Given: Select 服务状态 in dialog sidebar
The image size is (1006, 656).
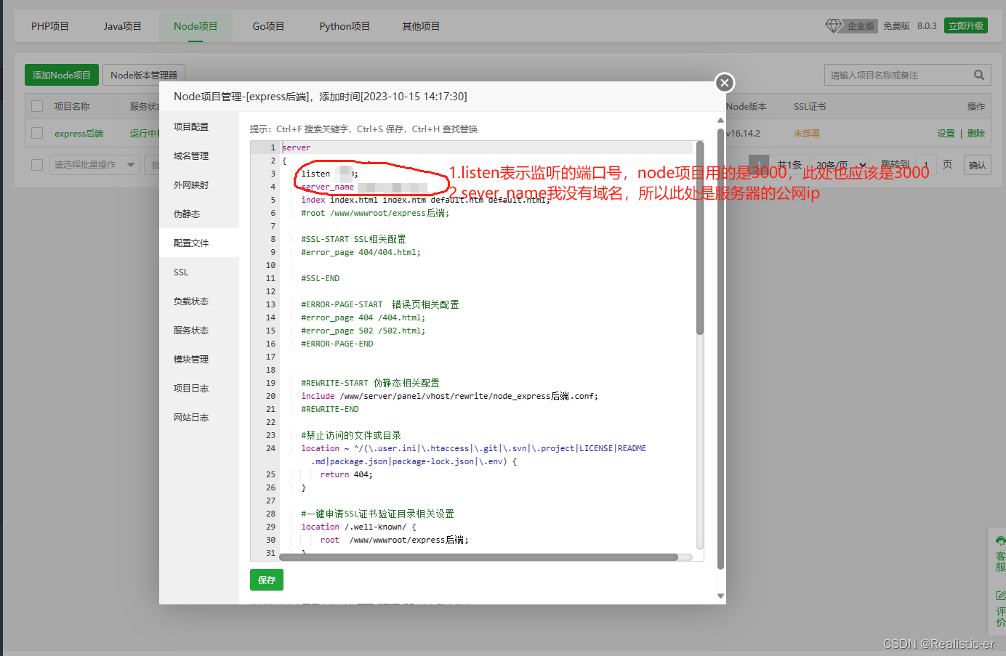Looking at the screenshot, I should pos(199,330).
